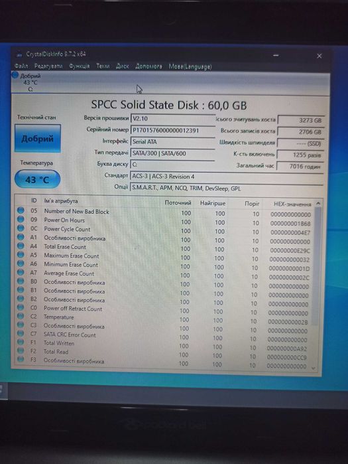Select the Power Cycle Count row
The width and height of the screenshot is (348, 464).
pyautogui.click(x=164, y=230)
